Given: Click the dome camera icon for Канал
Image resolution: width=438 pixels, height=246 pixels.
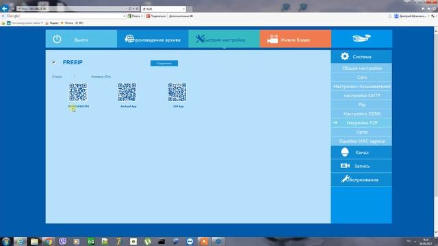Looking at the screenshot, I should [345, 152].
